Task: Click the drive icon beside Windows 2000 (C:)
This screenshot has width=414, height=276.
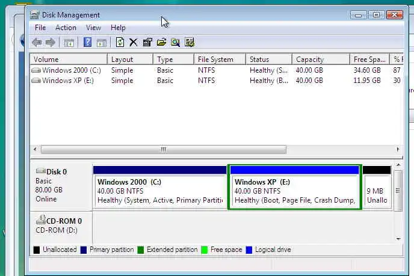Action: click(36, 70)
